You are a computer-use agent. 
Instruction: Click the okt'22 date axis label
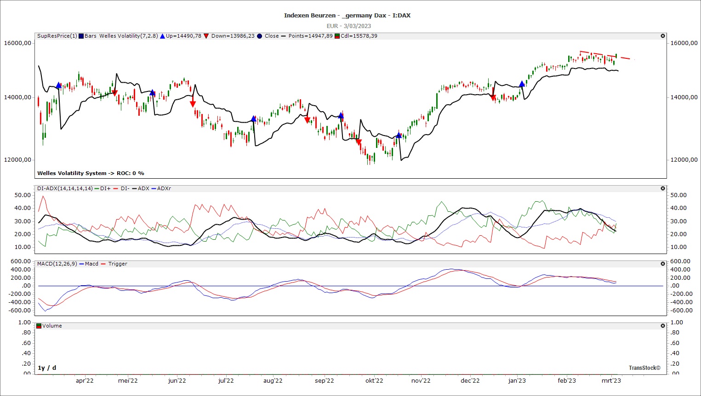pyautogui.click(x=374, y=380)
